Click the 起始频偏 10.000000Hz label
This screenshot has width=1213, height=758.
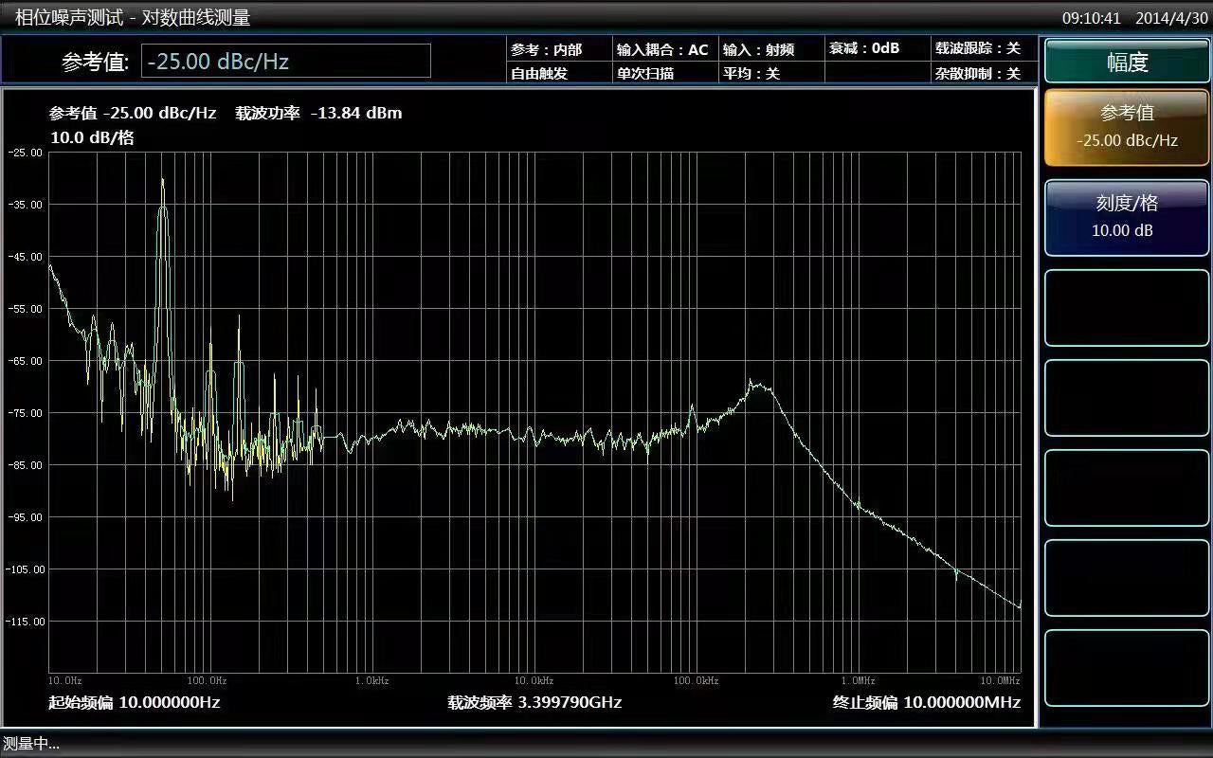(x=135, y=702)
